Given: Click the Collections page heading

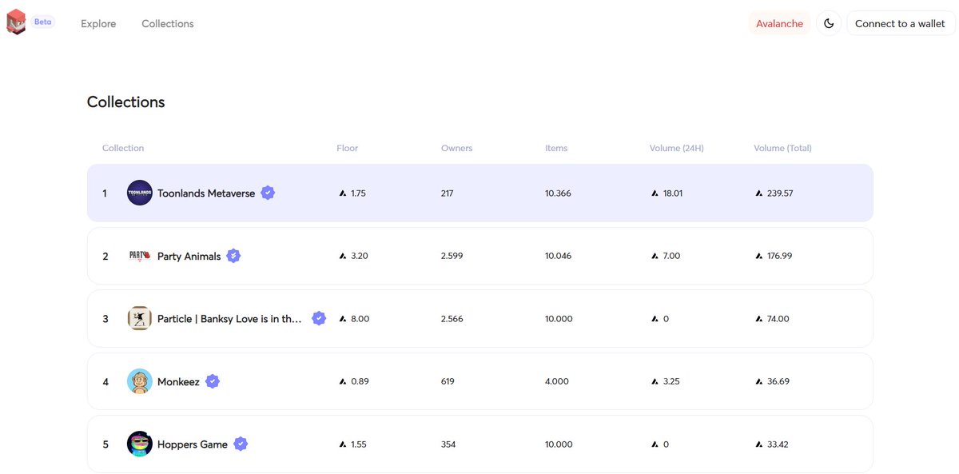Looking at the screenshot, I should point(126,102).
